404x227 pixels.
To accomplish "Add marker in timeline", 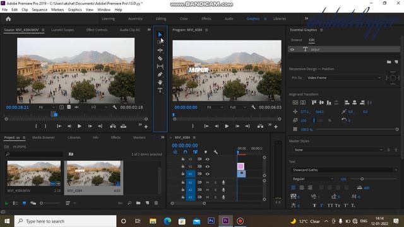I will pos(206,152).
